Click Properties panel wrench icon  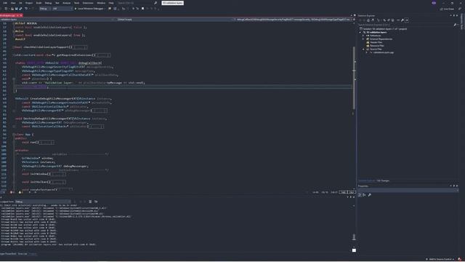click(370, 195)
